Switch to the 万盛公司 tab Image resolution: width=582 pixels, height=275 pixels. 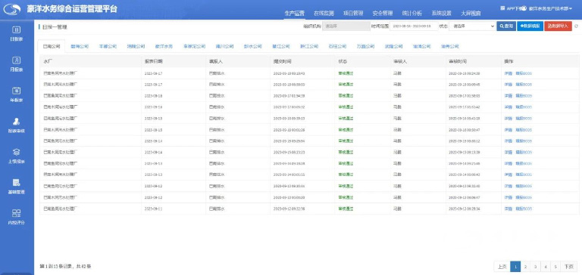pos(365,47)
